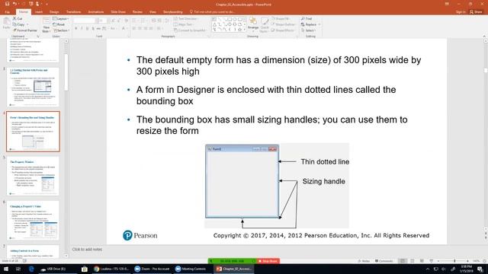
Task: Toggle Italic formatting
Action: 82,29
